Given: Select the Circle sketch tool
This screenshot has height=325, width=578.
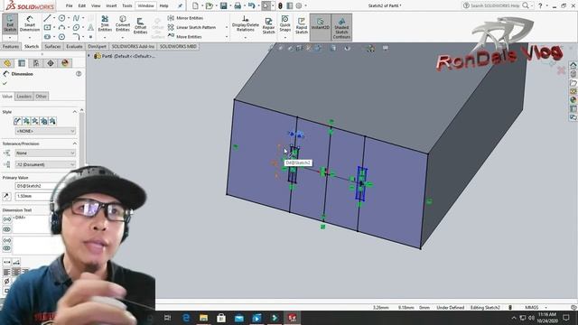Looking at the screenshot, I should pos(61,18).
